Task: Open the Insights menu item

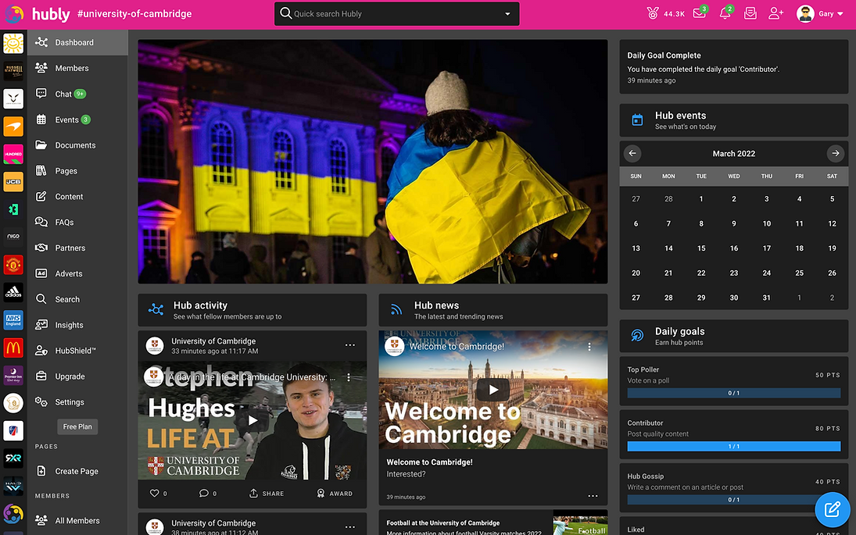Action: point(77,324)
